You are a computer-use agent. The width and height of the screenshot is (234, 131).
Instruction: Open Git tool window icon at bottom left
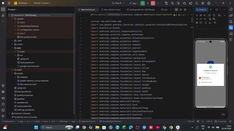coord(3,116)
